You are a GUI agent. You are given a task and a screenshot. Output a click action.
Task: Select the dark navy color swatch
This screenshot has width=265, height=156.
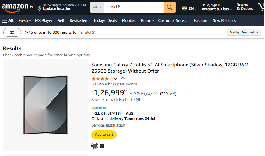click(x=102, y=146)
